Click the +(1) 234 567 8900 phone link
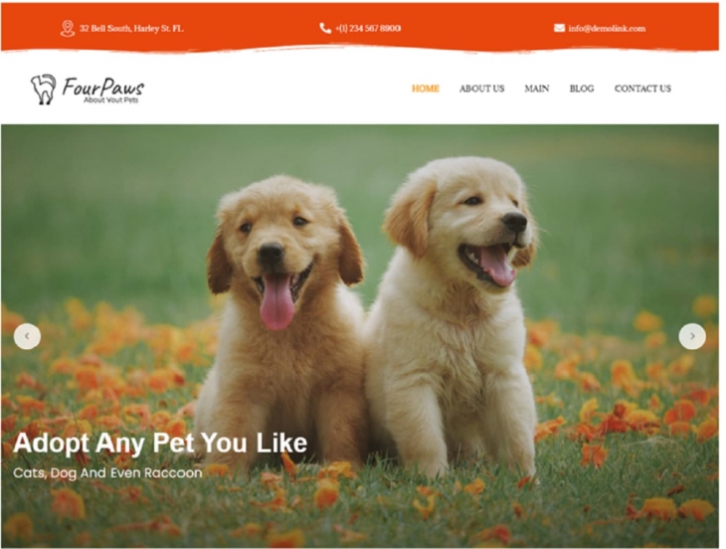Screen dimensions: 726x549 368,28
